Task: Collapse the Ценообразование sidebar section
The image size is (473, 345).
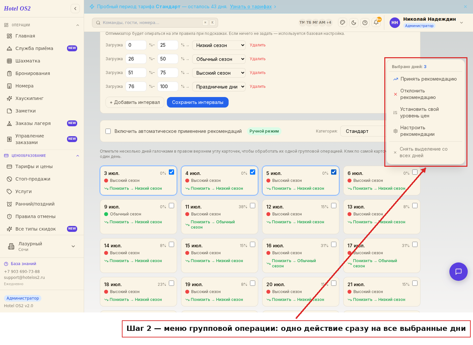Action: pos(78,156)
